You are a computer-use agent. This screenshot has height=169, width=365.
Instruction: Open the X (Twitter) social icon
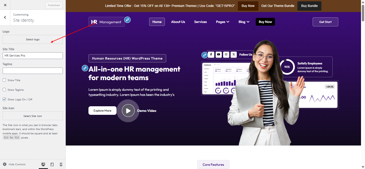pos(234,54)
